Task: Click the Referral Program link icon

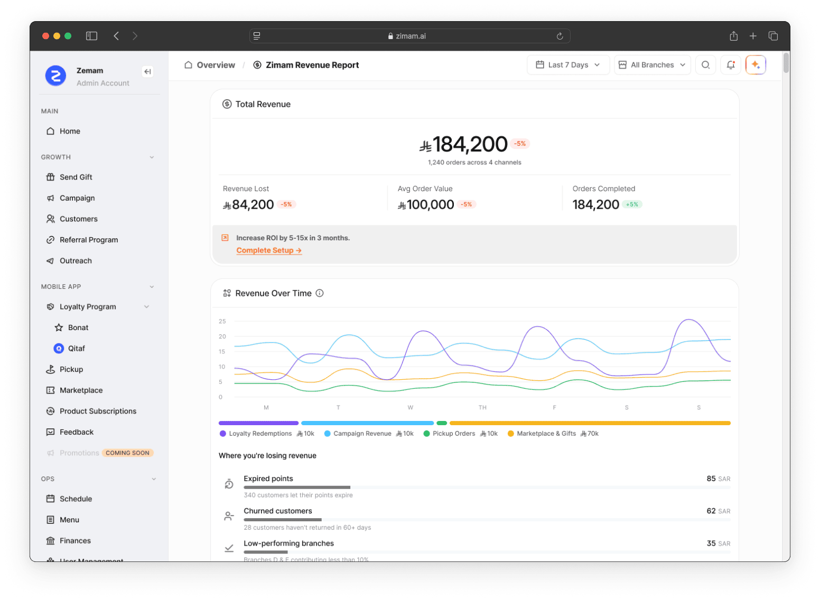Action: [x=51, y=240]
